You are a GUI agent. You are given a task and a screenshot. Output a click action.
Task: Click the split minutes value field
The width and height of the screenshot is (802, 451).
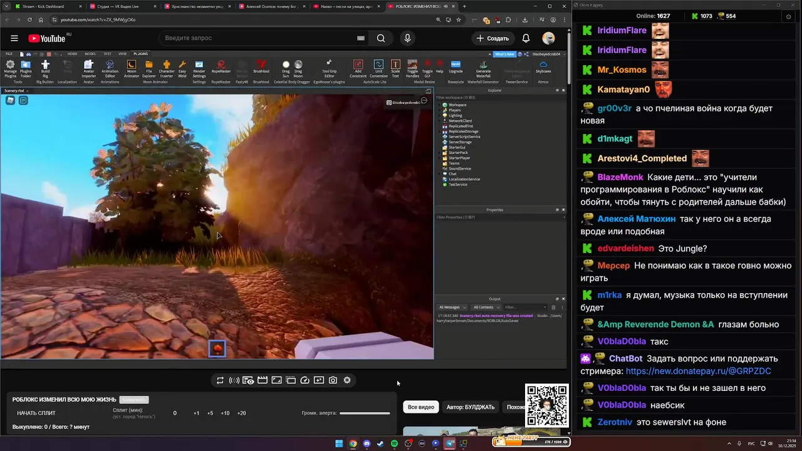[175, 413]
